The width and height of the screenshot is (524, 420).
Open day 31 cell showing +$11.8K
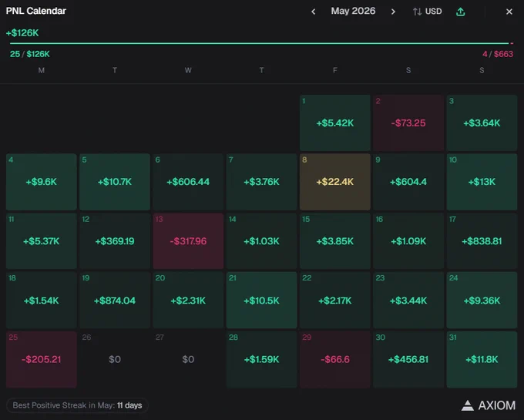pyautogui.click(x=482, y=359)
